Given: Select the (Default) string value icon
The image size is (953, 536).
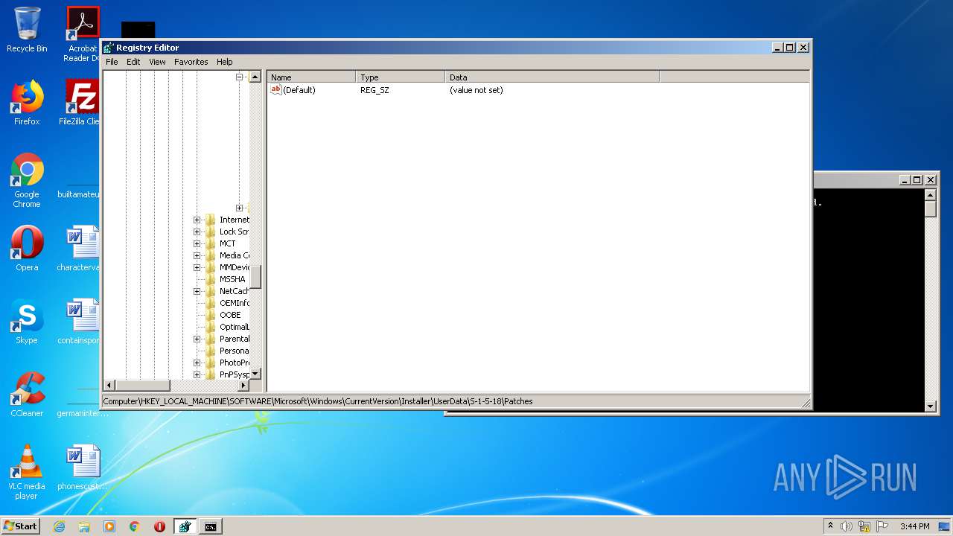Looking at the screenshot, I should (275, 90).
